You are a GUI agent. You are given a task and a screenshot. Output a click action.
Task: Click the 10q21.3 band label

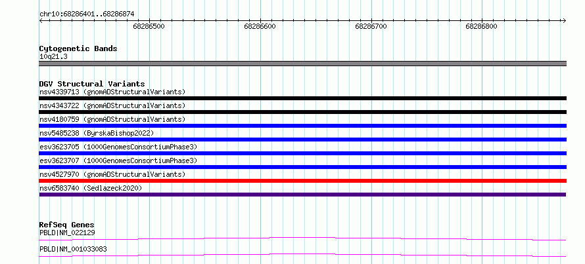(53, 57)
